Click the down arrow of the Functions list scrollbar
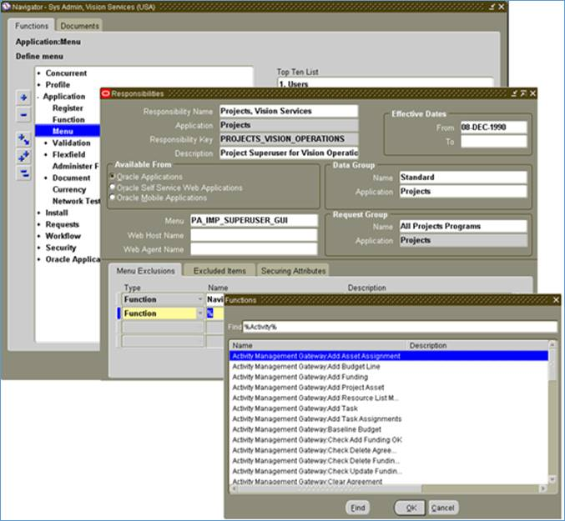The width and height of the screenshot is (565, 521). coord(552,479)
